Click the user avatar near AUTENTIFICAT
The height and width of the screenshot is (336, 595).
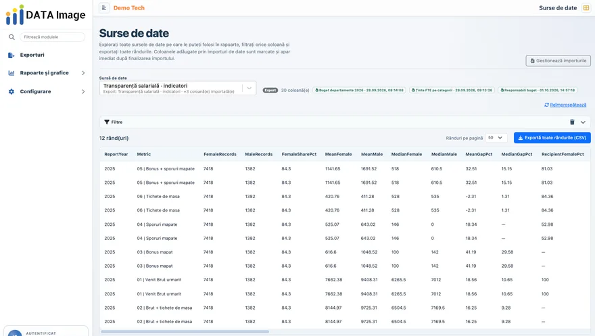coord(15,333)
